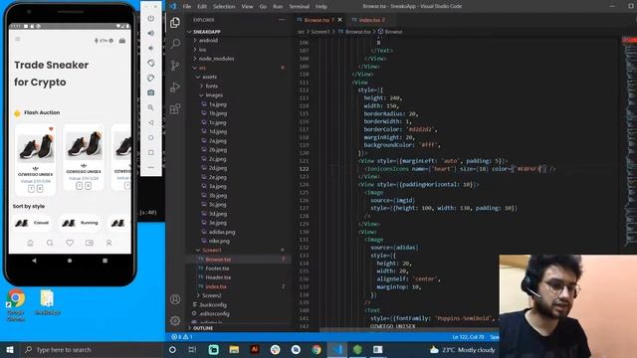The width and height of the screenshot is (637, 358).
Task: Open the Terminal menu
Action: 299,7
